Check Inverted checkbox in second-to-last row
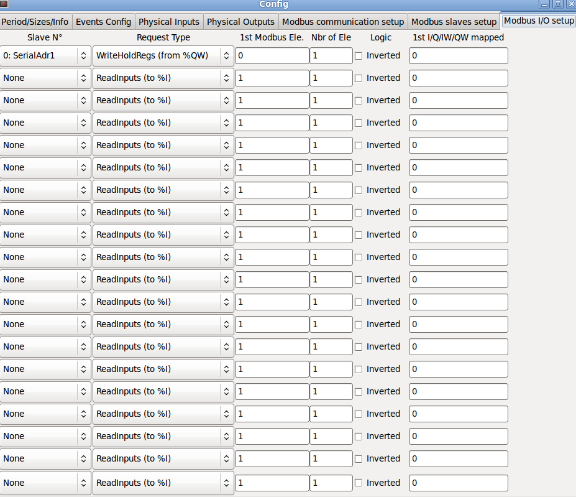 (359, 459)
